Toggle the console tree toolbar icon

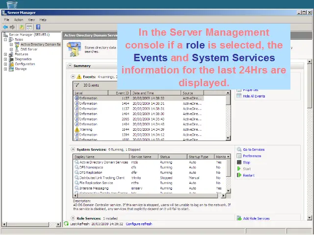click(29, 27)
